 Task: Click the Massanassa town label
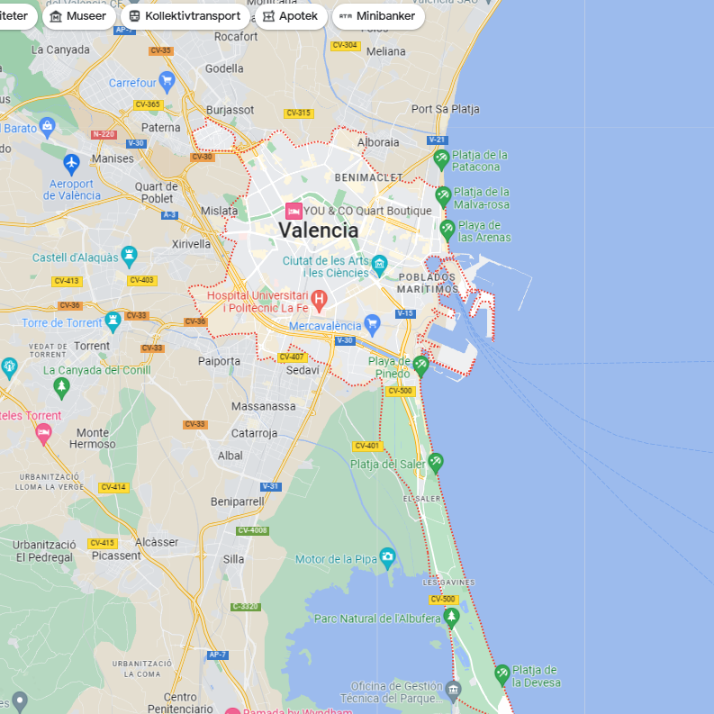tap(264, 406)
